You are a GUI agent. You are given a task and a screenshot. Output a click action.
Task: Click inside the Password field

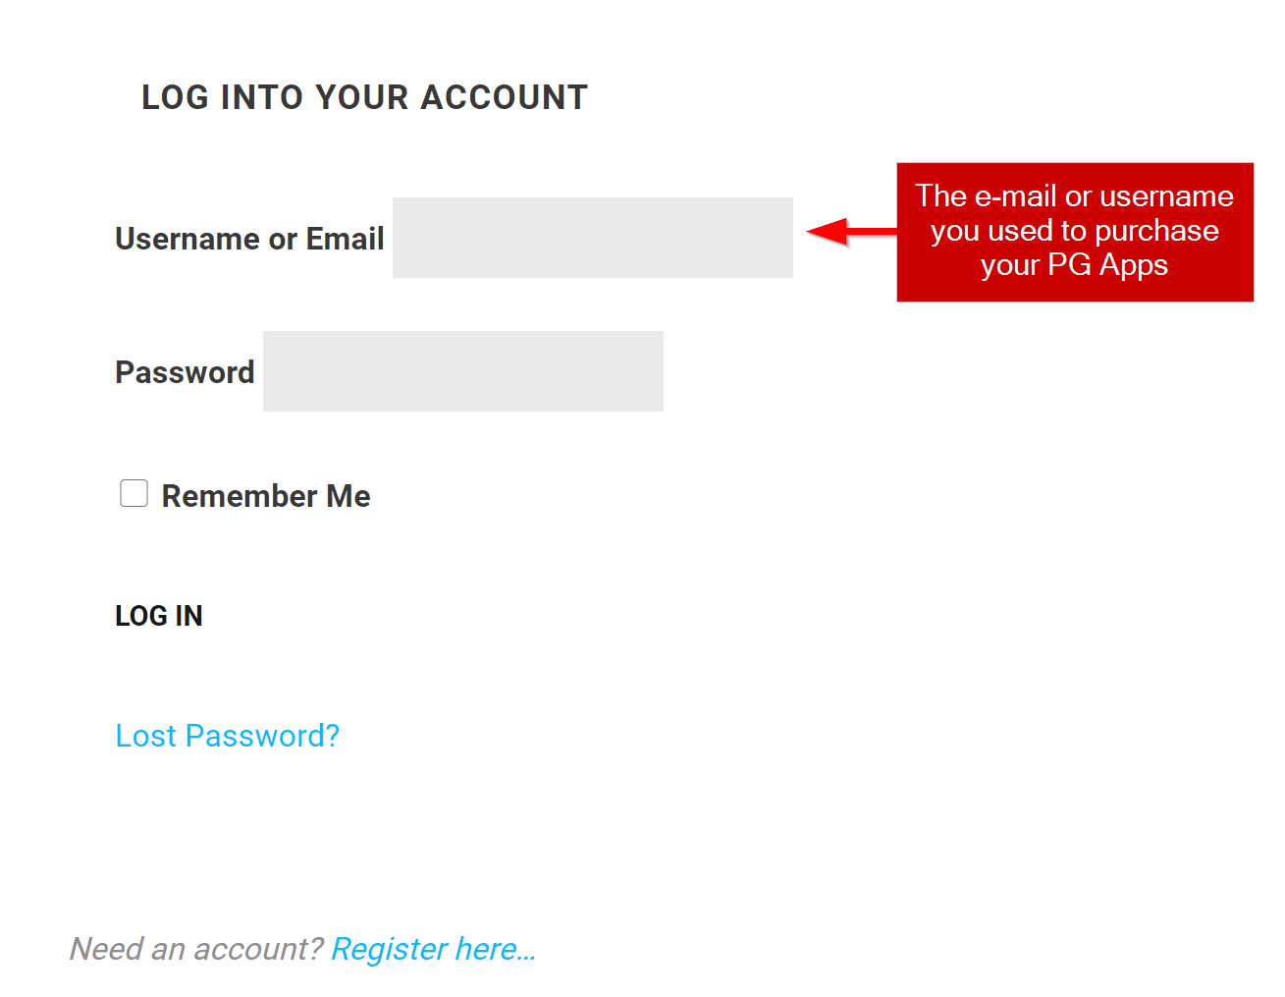(x=462, y=371)
